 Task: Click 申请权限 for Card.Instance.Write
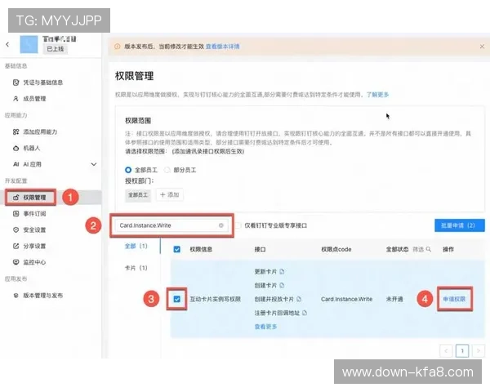(454, 299)
